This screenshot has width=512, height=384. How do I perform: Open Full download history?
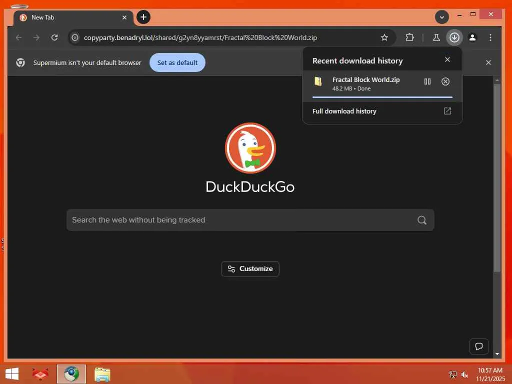pyautogui.click(x=382, y=111)
